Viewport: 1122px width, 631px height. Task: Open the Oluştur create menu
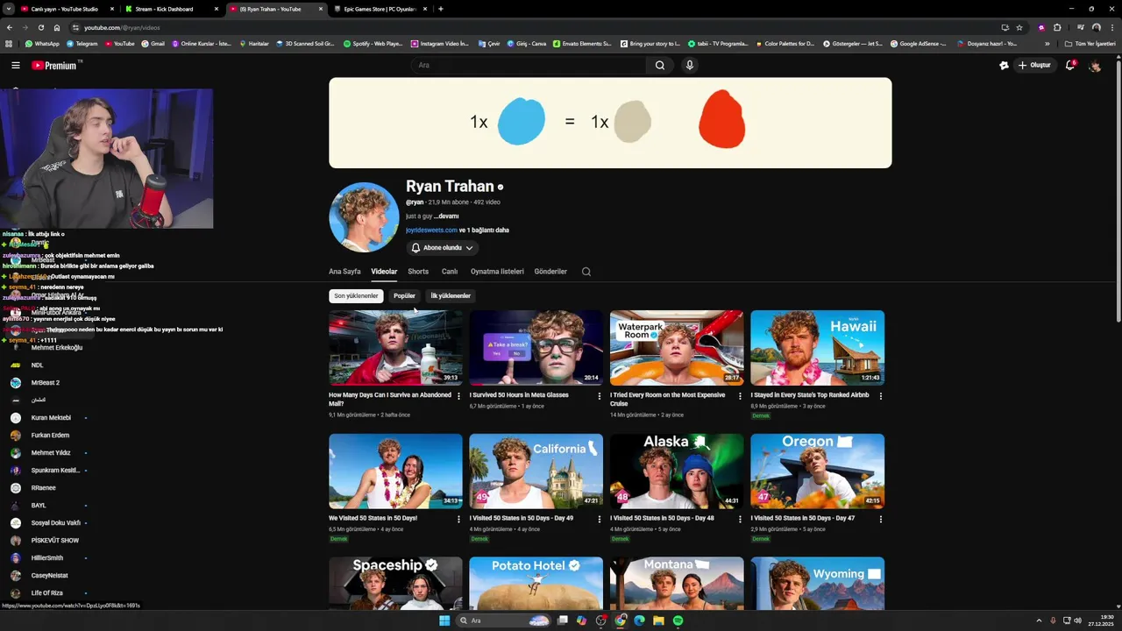click(x=1034, y=65)
